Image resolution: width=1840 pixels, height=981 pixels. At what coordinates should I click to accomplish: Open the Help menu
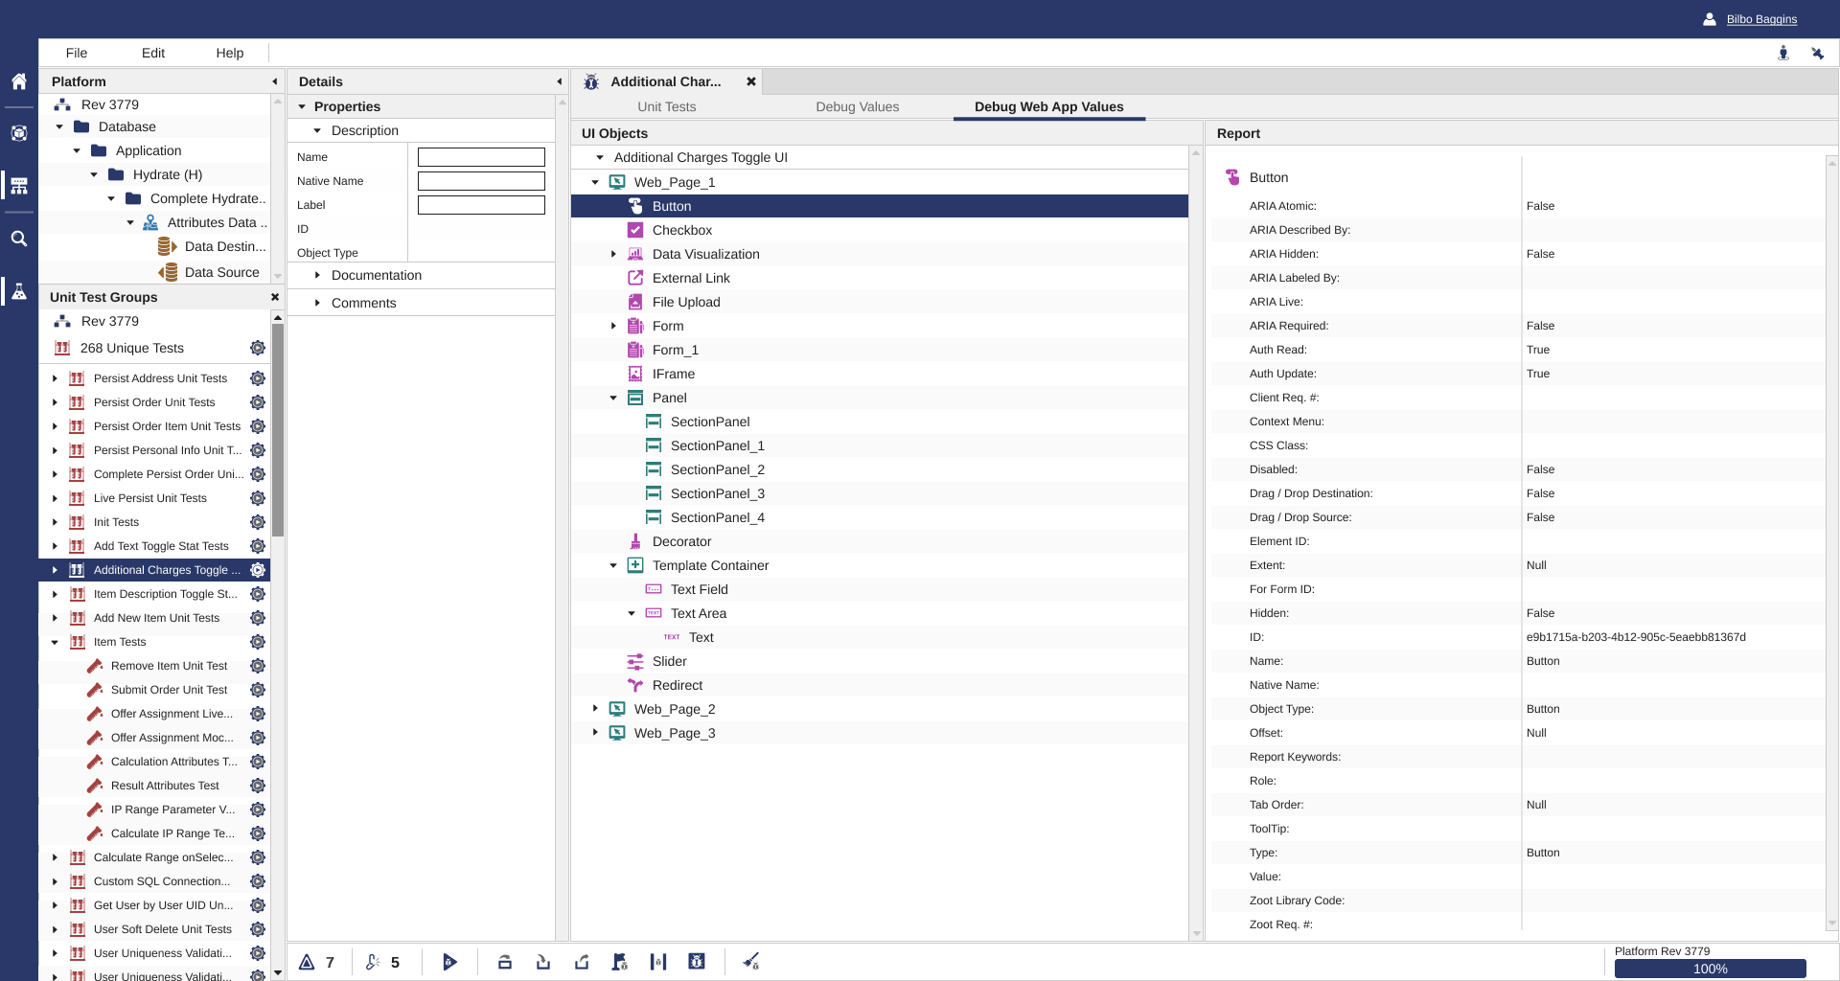pyautogui.click(x=230, y=53)
